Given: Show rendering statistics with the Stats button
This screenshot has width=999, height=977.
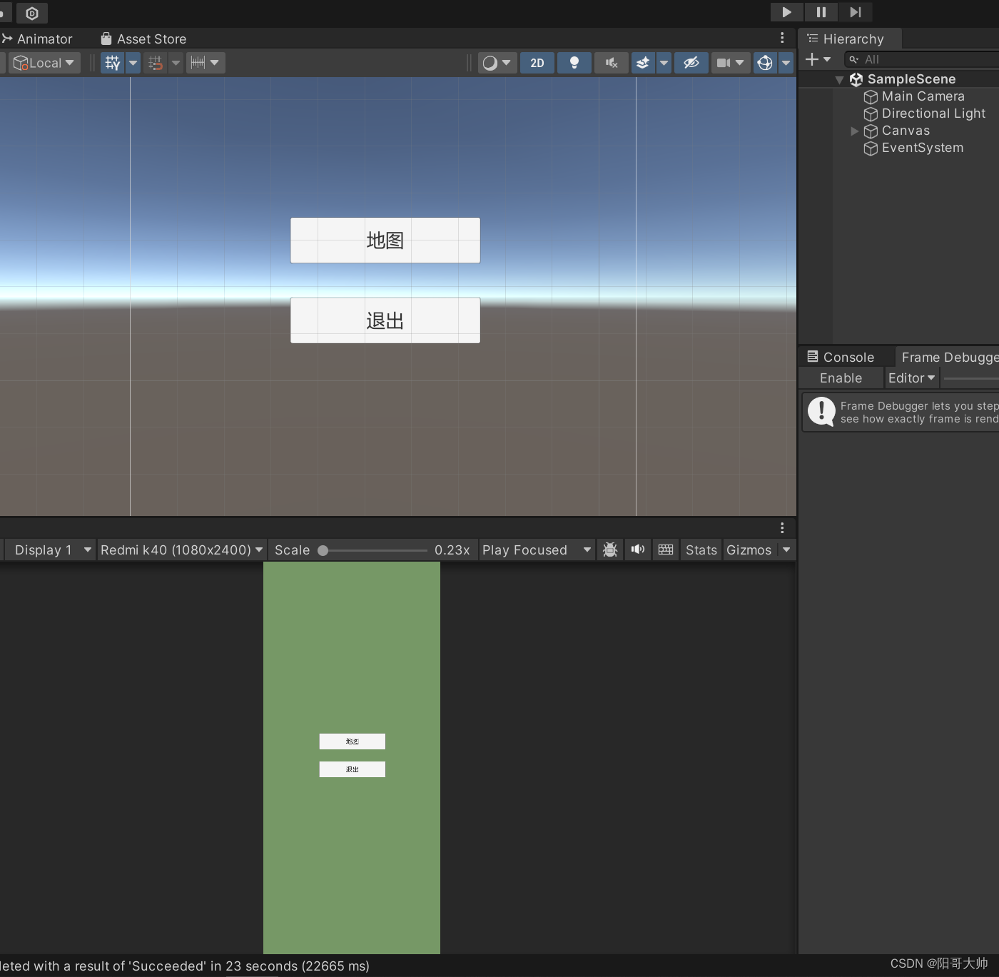Looking at the screenshot, I should pos(700,550).
